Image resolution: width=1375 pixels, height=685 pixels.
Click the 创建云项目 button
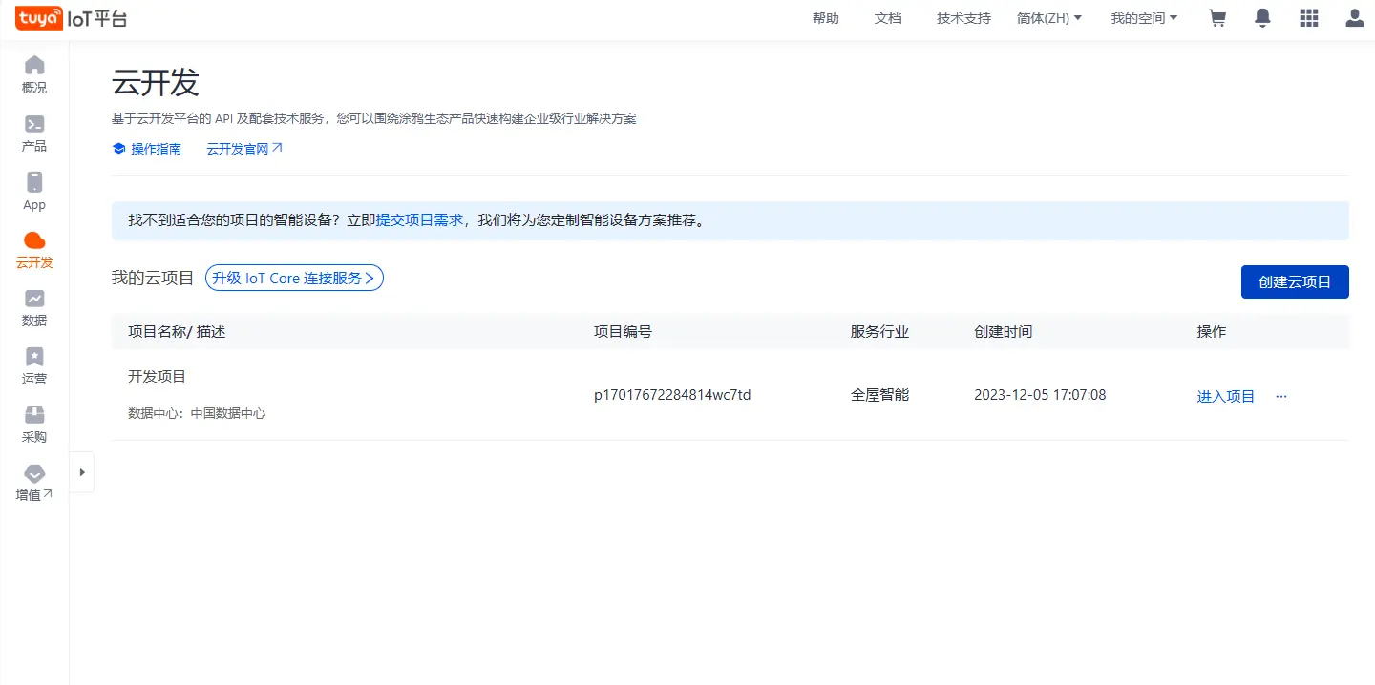click(1295, 281)
